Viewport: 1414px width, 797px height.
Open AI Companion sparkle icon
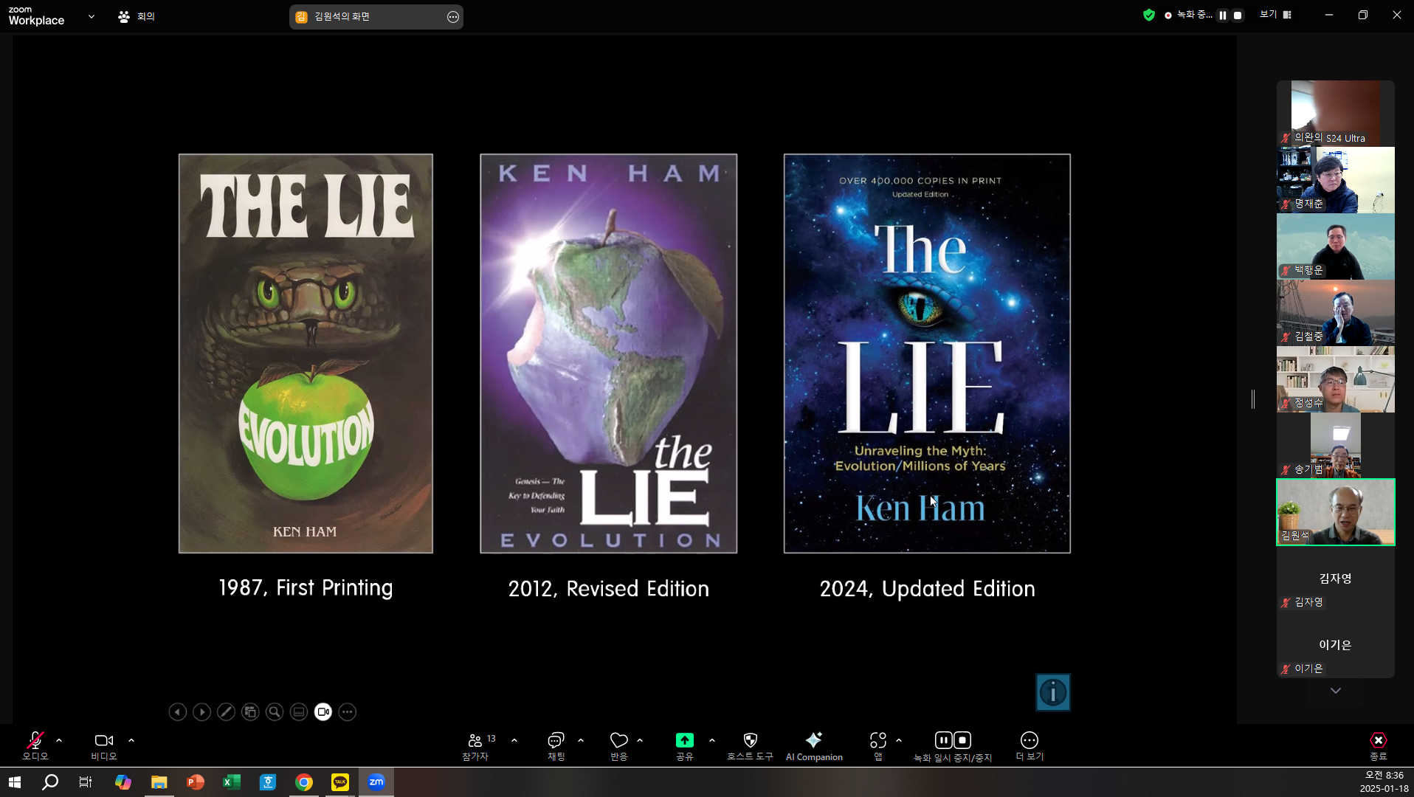pyautogui.click(x=814, y=739)
